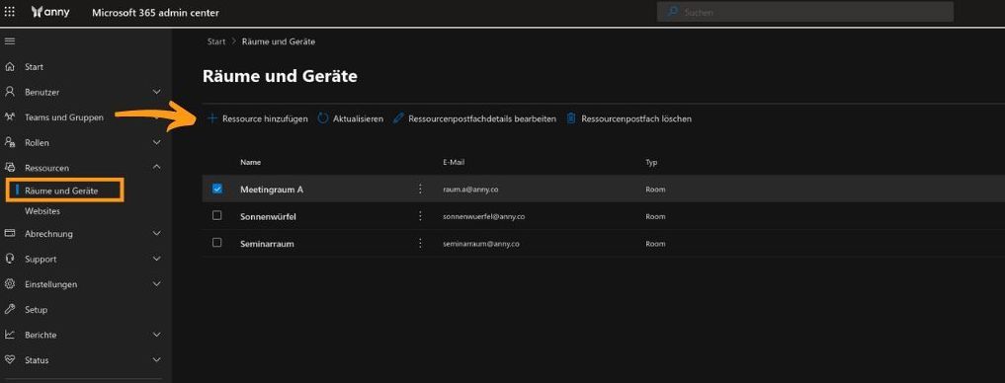Expand the Abrechnung section chevron
Screen dimensions: 1005x383
pos(157,234)
